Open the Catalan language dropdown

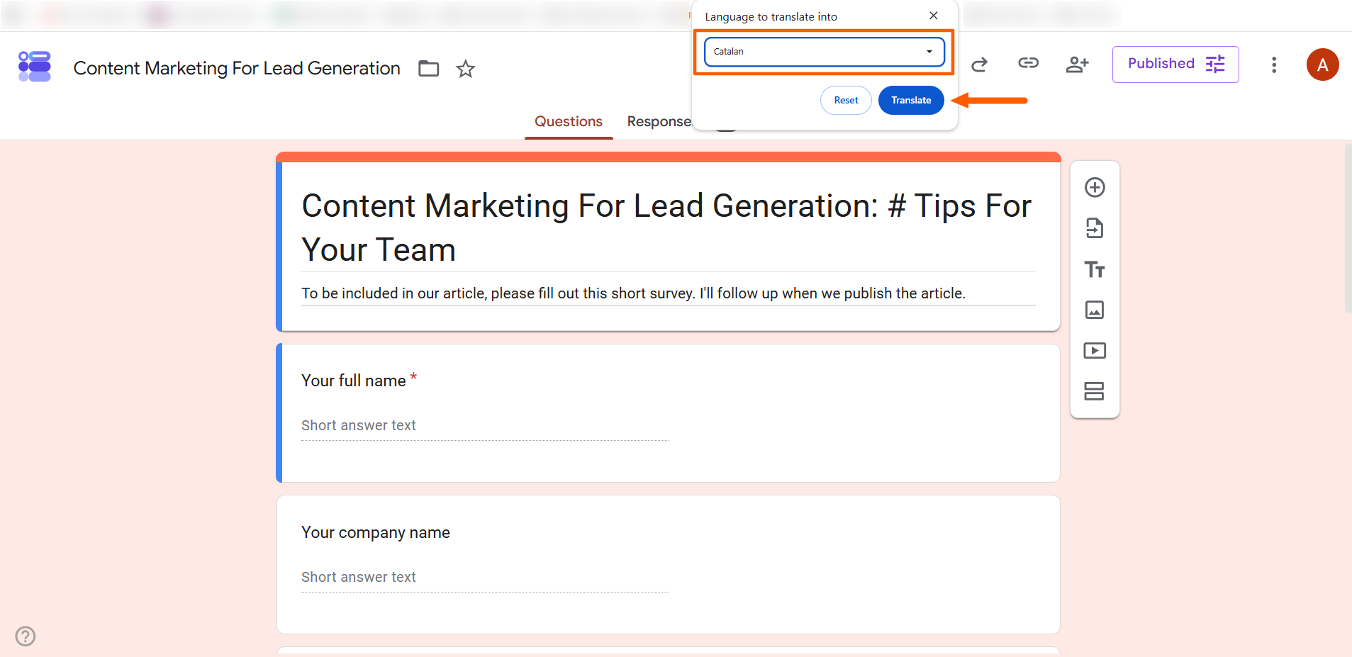pos(824,52)
